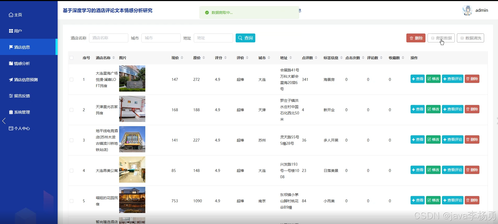The height and width of the screenshot is (224, 498).
Task: Go to 情感分析 sidebar item
Action: click(20, 64)
